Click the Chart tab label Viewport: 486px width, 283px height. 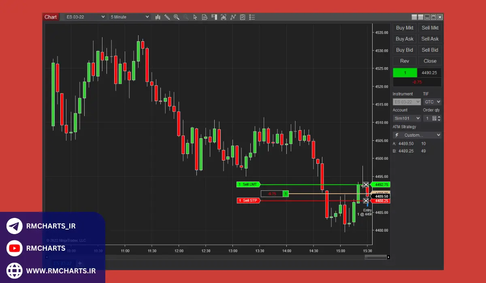coord(51,17)
